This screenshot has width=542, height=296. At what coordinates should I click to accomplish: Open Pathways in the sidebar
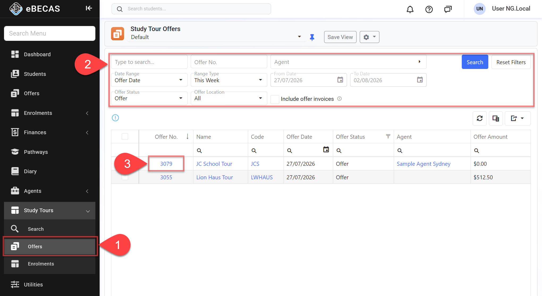point(50,152)
